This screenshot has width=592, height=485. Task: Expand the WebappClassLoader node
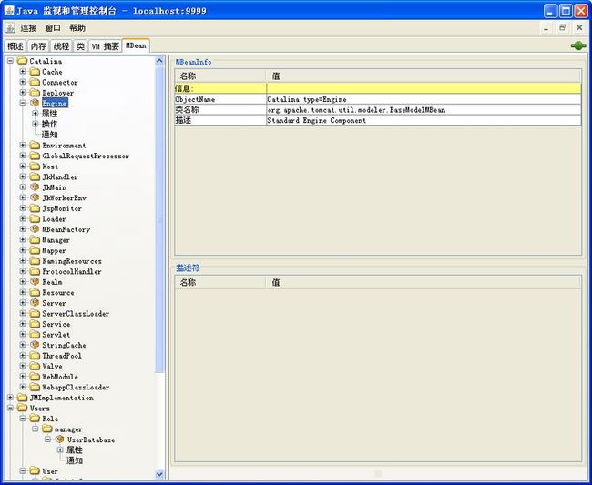(23, 387)
